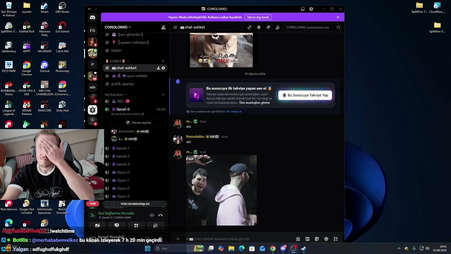
Task: Open apps launcher in message bar
Action: pyautogui.click(x=336, y=239)
